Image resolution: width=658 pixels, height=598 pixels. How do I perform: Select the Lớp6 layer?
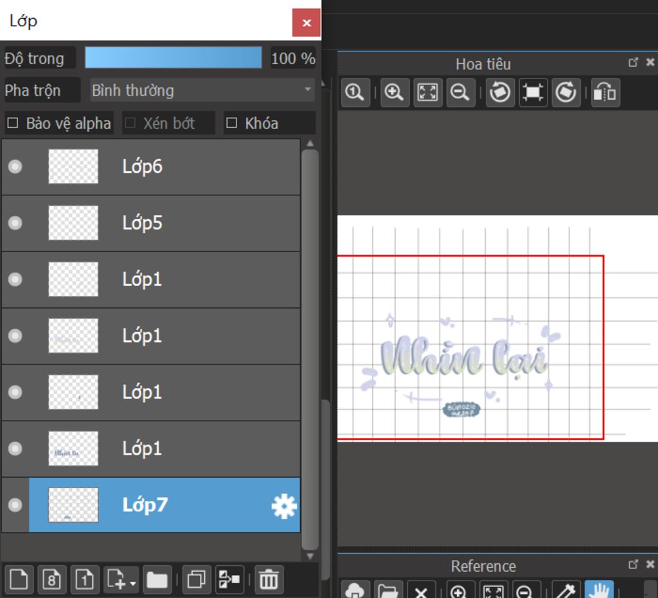point(151,167)
